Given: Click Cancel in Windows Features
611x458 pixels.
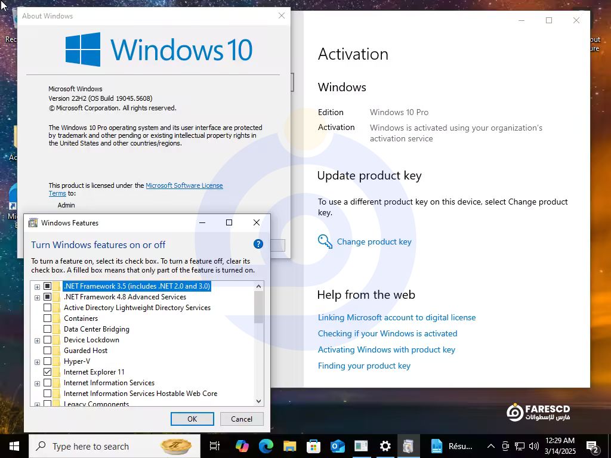Looking at the screenshot, I should pyautogui.click(x=242, y=419).
